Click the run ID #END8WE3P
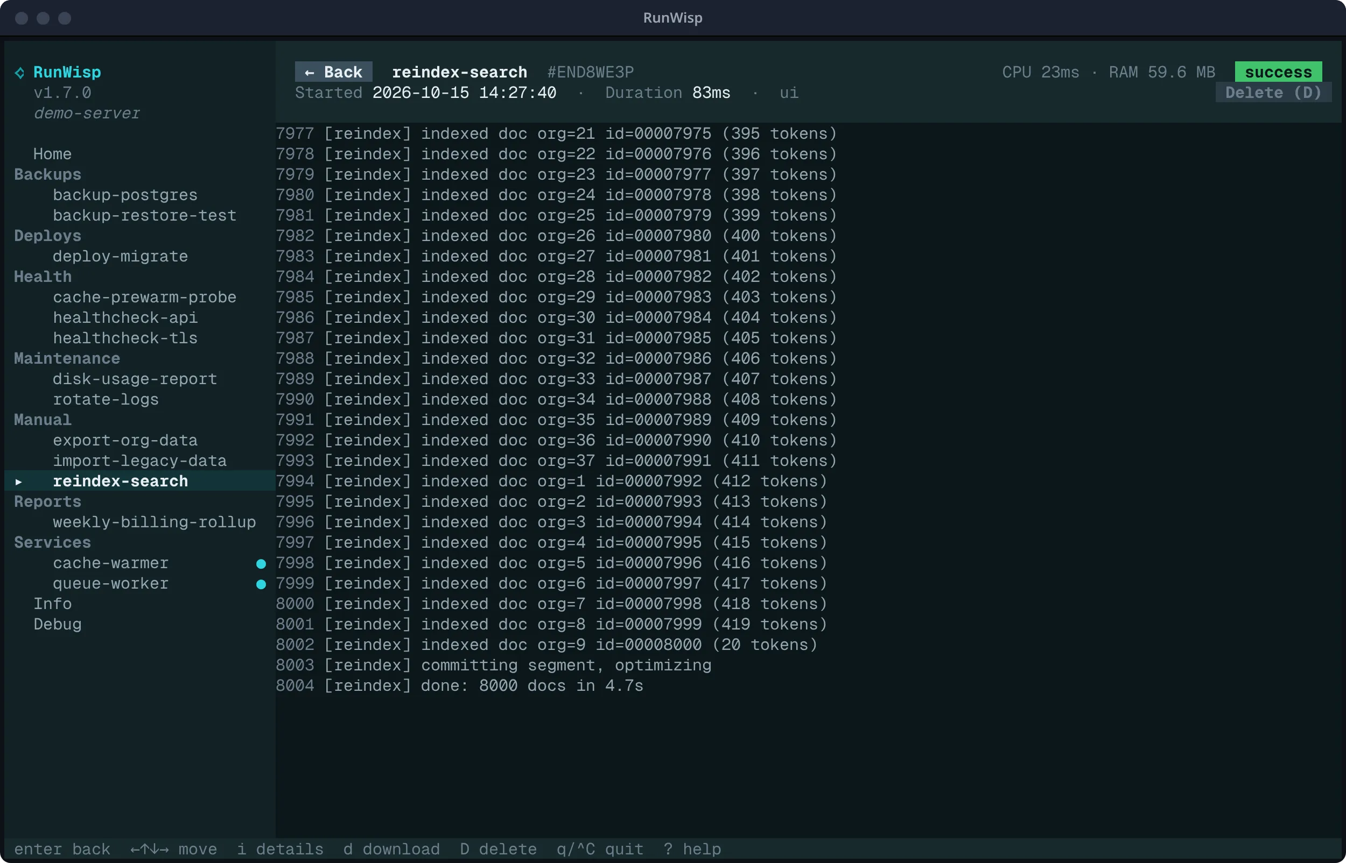Image resolution: width=1346 pixels, height=863 pixels. coord(590,72)
